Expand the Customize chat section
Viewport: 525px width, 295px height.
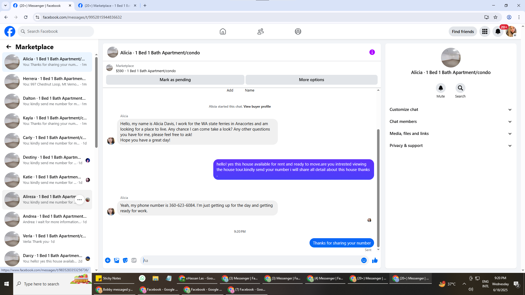(x=451, y=110)
